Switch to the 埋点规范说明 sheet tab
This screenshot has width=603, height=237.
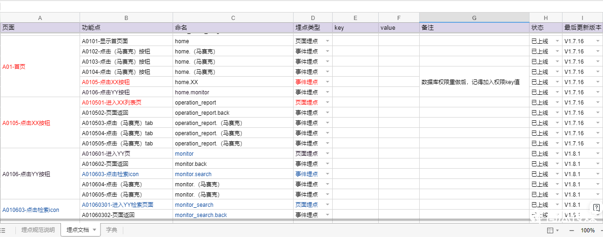tap(38, 230)
